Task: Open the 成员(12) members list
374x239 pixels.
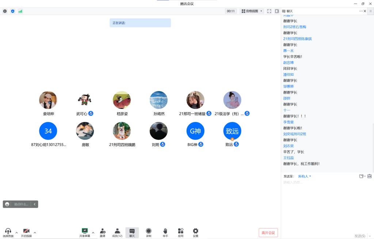Action: click(x=117, y=232)
